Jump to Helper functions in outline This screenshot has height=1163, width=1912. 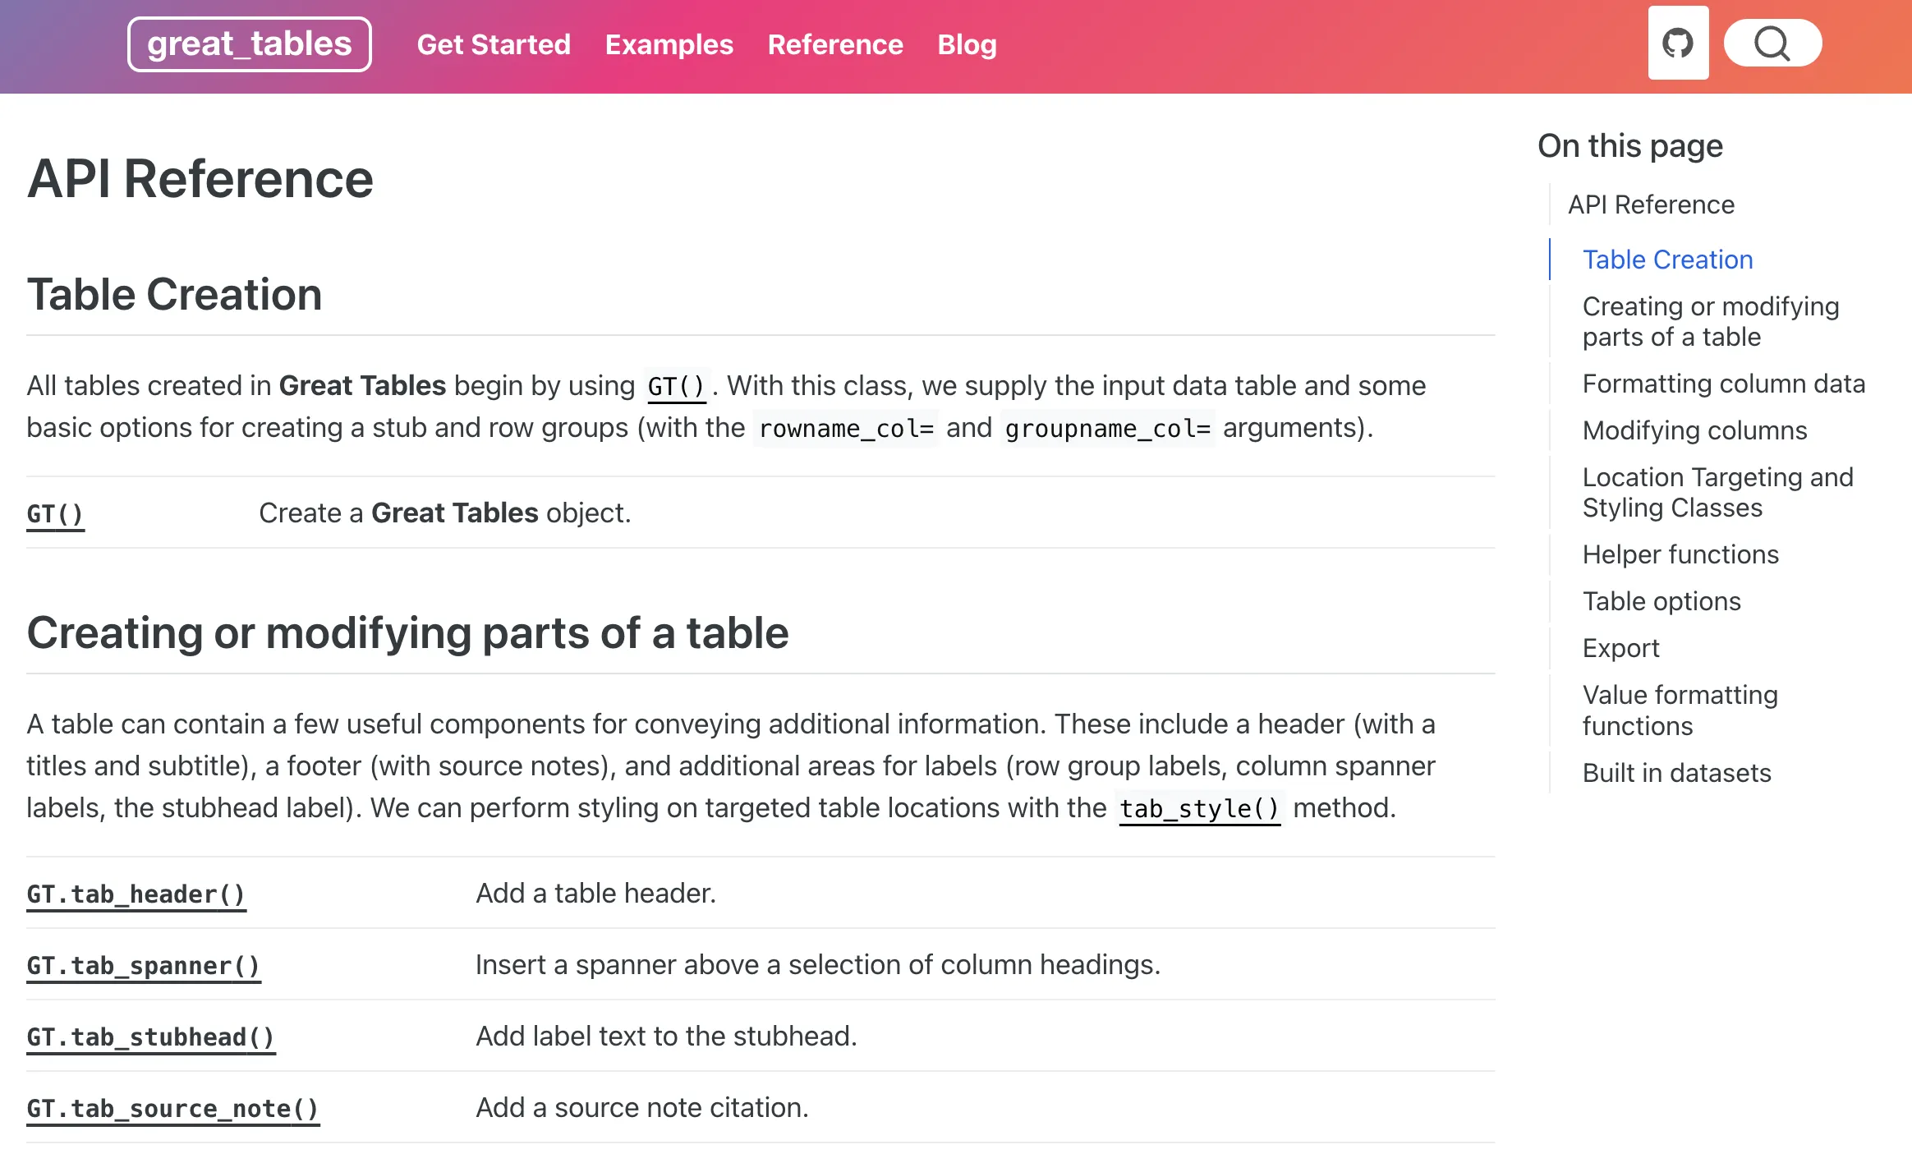pos(1680,554)
